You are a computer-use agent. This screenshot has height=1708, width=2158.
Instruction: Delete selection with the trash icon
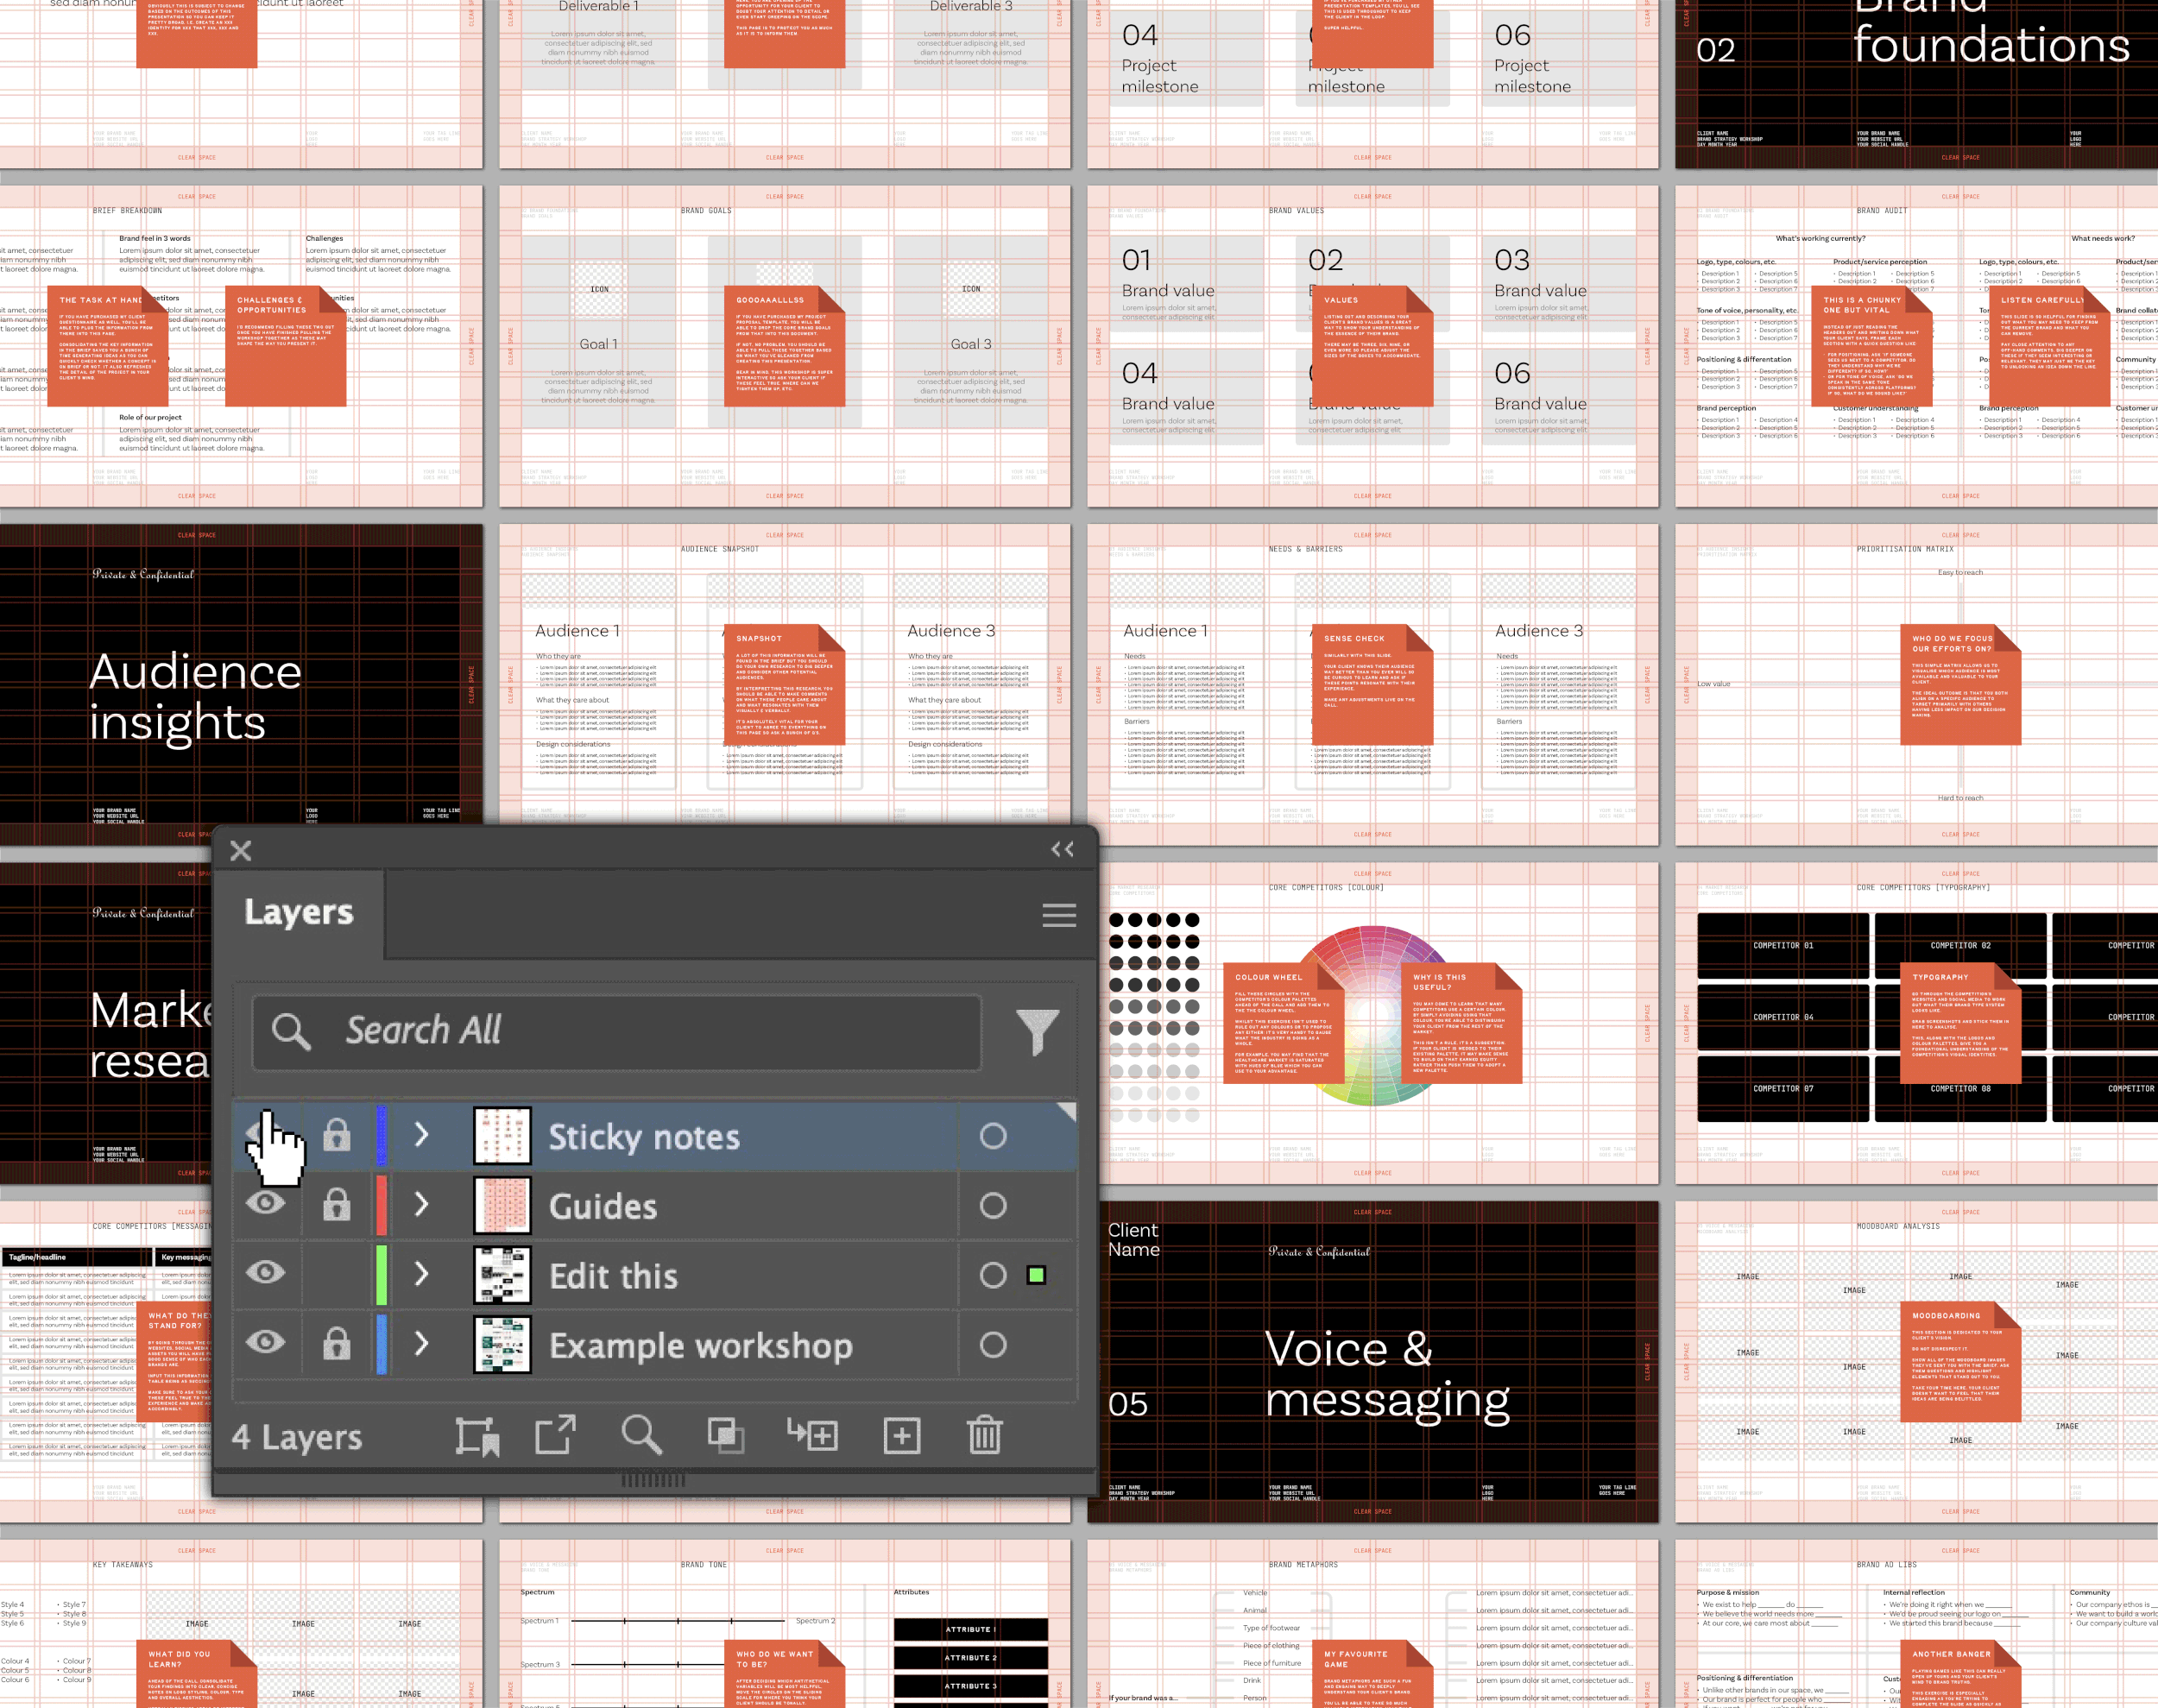(984, 1436)
